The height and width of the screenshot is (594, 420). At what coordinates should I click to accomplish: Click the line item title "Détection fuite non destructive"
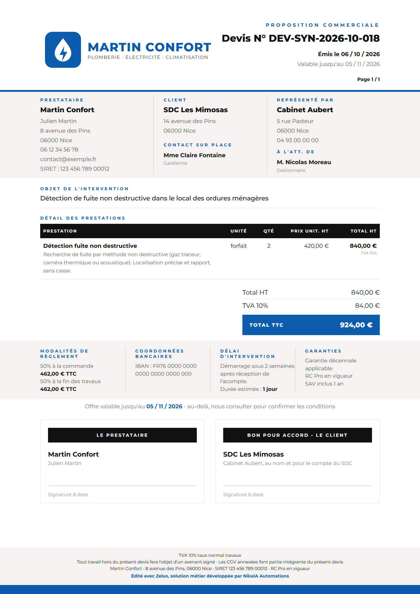click(x=90, y=246)
